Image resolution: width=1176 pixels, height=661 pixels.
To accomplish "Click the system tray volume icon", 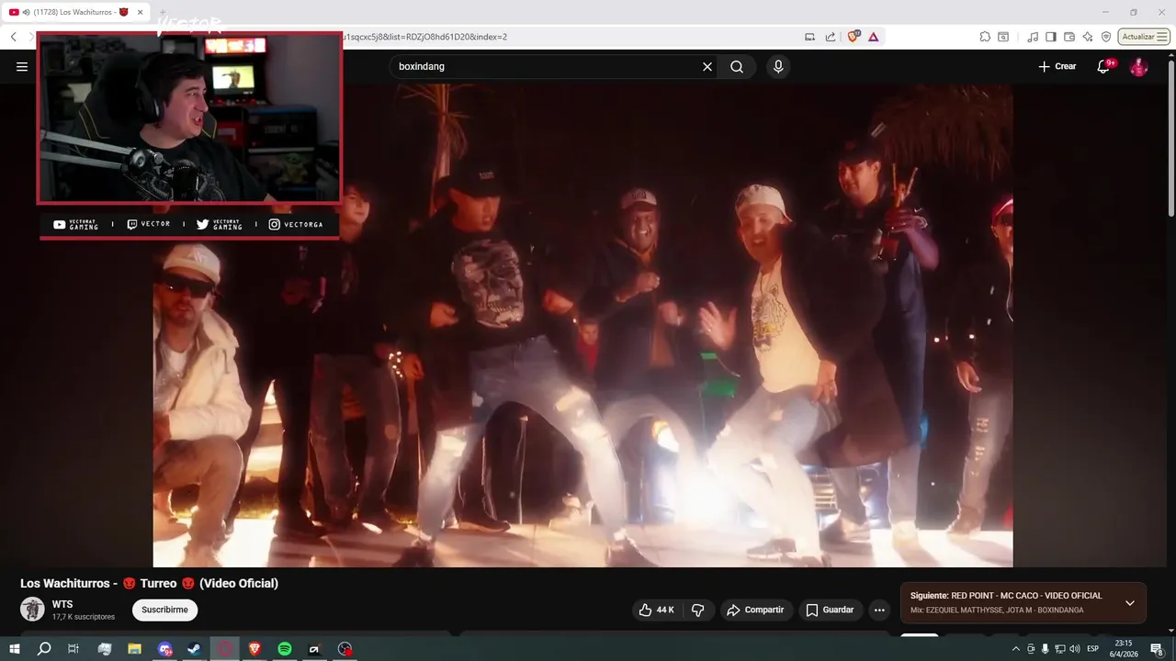I will point(1075,649).
